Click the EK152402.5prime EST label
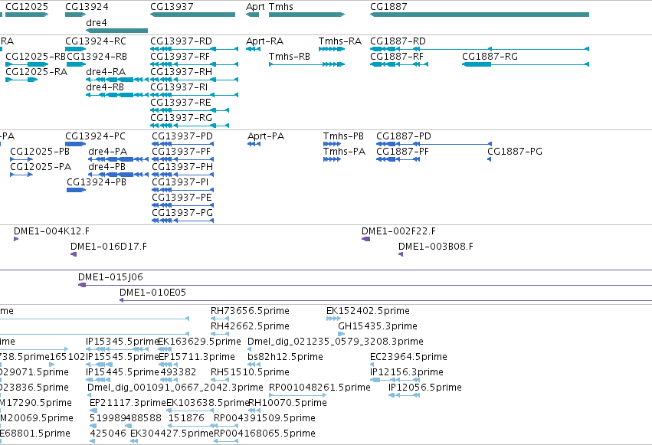Screen dimensions: 652x445 coord(368,311)
